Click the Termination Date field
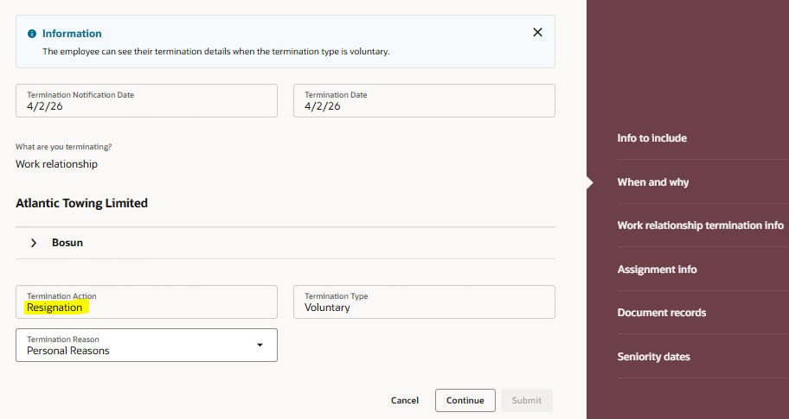 tap(424, 101)
